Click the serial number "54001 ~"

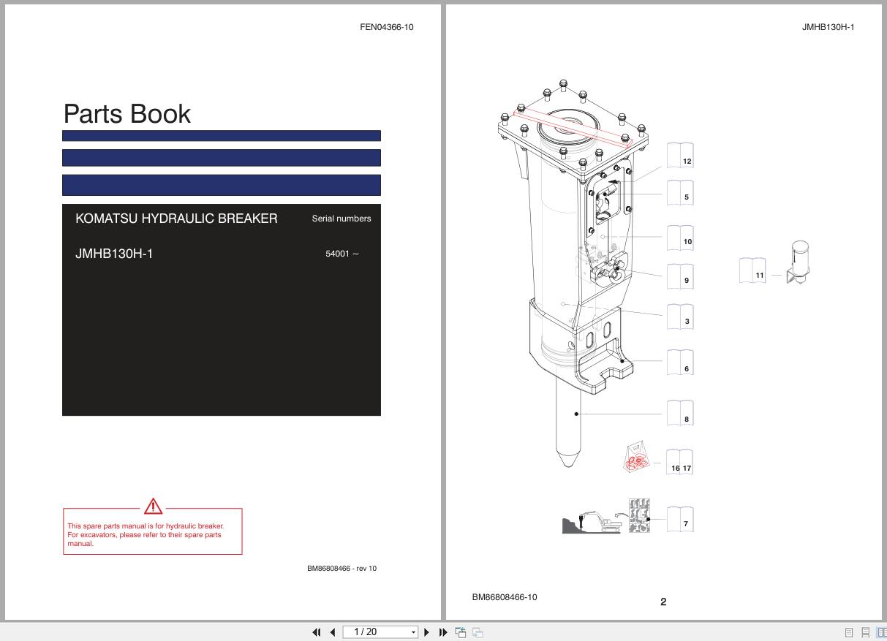(342, 254)
